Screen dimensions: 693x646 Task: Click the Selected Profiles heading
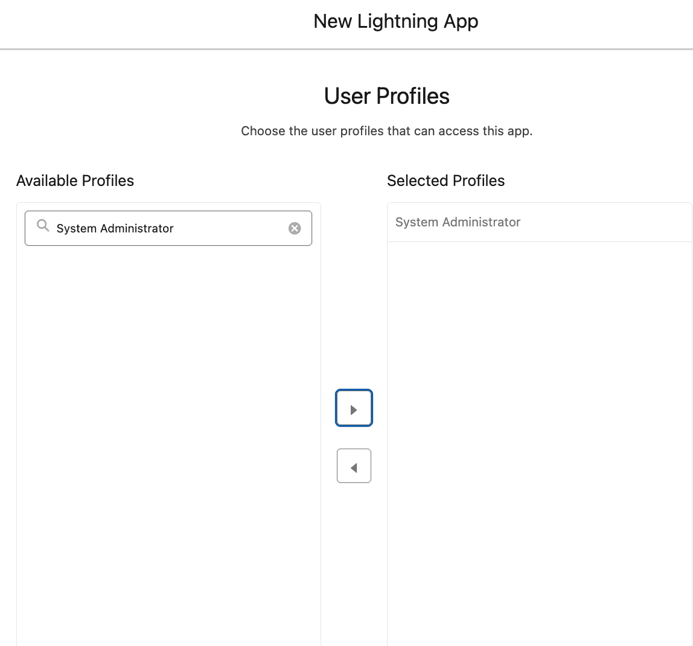point(445,181)
